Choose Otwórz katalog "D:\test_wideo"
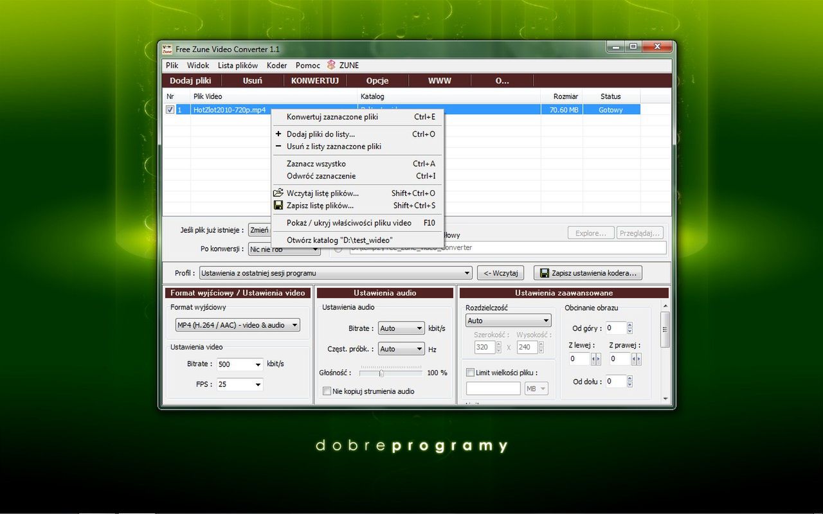Viewport: 823px width, 514px height. [x=357, y=240]
